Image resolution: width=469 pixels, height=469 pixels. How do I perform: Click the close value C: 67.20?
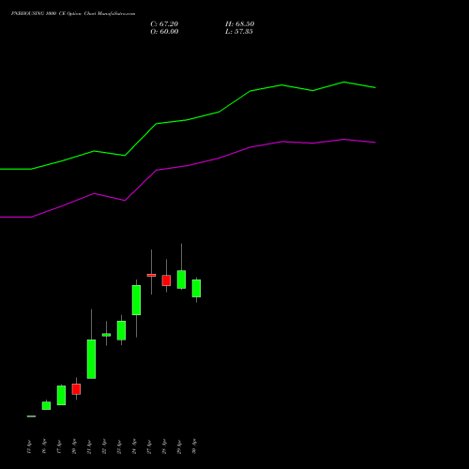click(164, 24)
